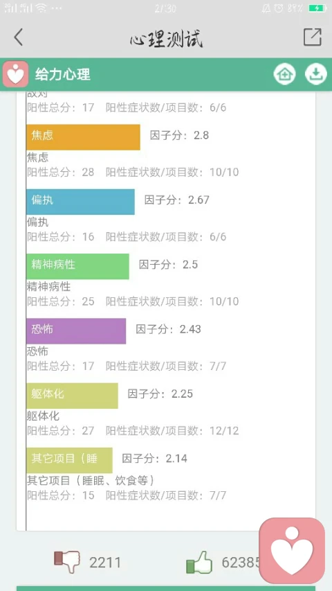The width and height of the screenshot is (332, 591).
Task: Tap the download icon in green bar
Action: click(x=315, y=74)
